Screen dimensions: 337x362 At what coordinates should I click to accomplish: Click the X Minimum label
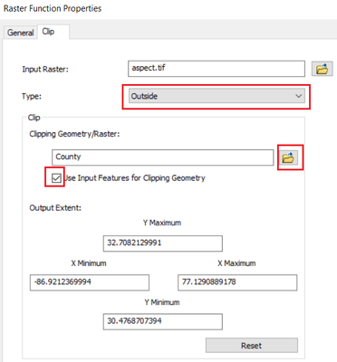(x=89, y=263)
